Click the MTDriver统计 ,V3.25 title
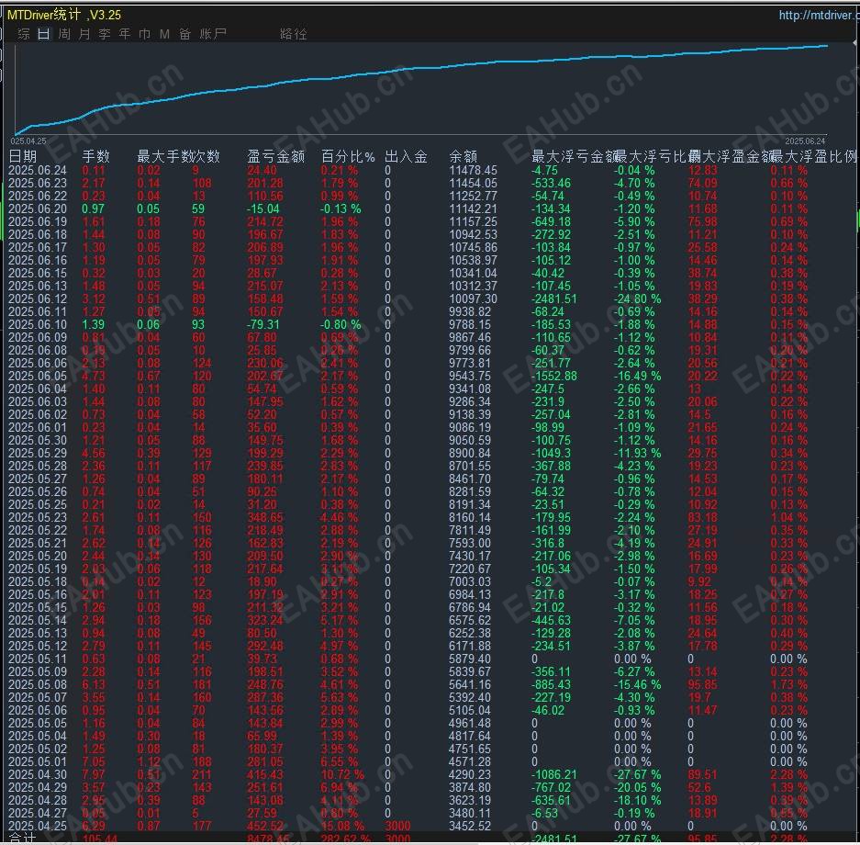Image resolution: width=860 pixels, height=845 pixels. (x=64, y=15)
